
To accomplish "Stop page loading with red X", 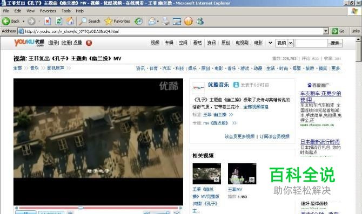I will click(48, 21).
